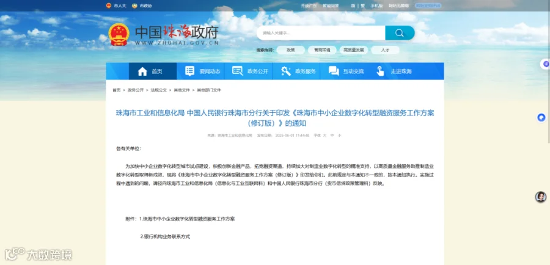This screenshot has height=265, width=550.
Task: Open the purple floating widget at right edge
Action: pyautogui.click(x=546, y=64)
